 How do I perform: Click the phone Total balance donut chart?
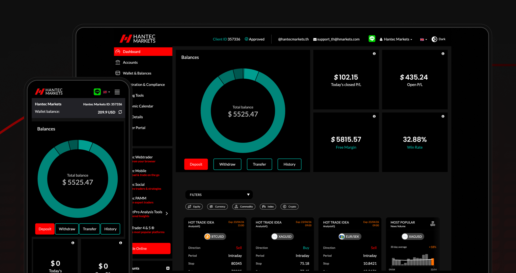click(x=78, y=179)
